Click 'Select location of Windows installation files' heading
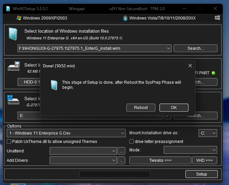Screen dimensions: 229x185 tap(67, 31)
